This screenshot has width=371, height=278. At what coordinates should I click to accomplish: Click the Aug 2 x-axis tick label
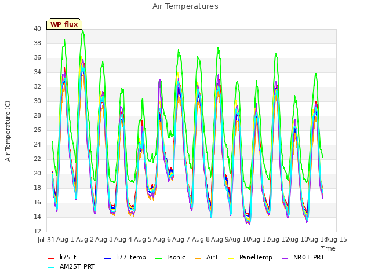85,239
